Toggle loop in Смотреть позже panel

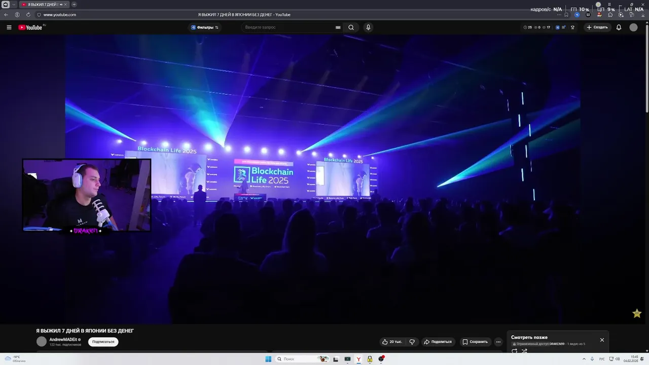coord(514,351)
